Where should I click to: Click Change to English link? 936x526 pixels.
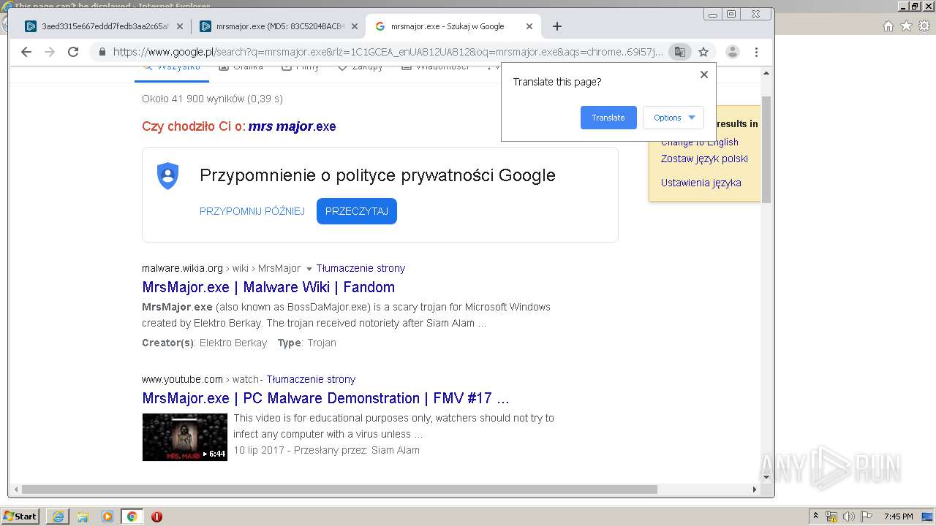[x=700, y=142]
